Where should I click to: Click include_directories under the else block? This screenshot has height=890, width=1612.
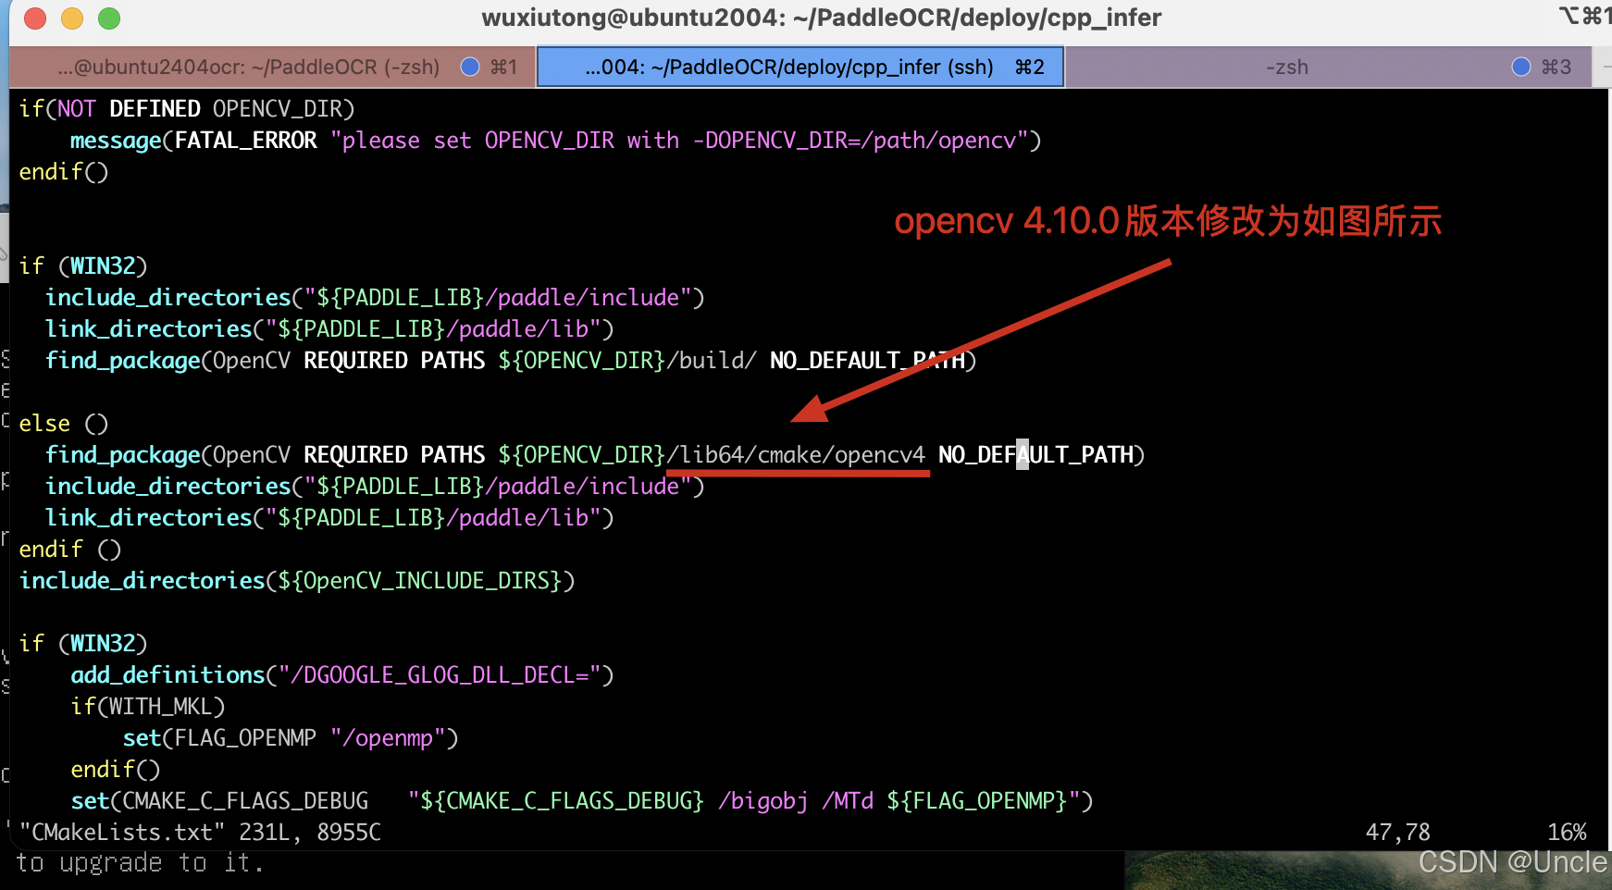375,487
